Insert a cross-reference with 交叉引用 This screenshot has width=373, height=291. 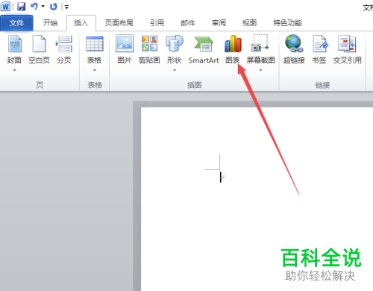tap(347, 49)
